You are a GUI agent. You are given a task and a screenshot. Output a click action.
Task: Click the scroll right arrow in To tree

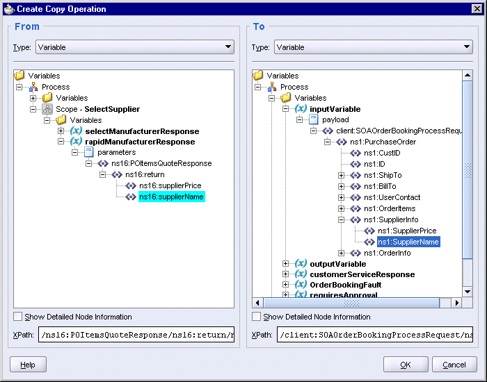456,303
